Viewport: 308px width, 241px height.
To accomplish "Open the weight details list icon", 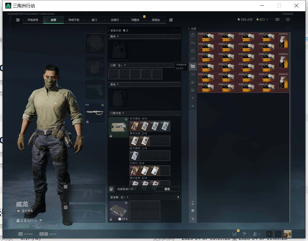I will (40, 220).
